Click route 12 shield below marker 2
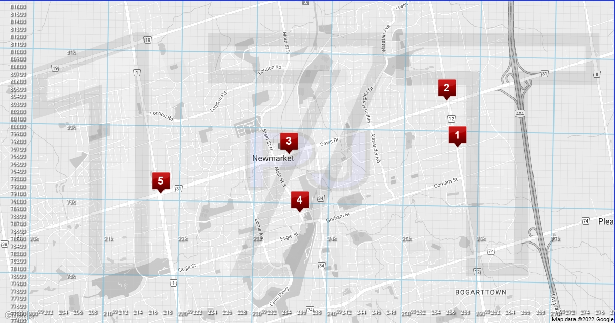 [452, 119]
